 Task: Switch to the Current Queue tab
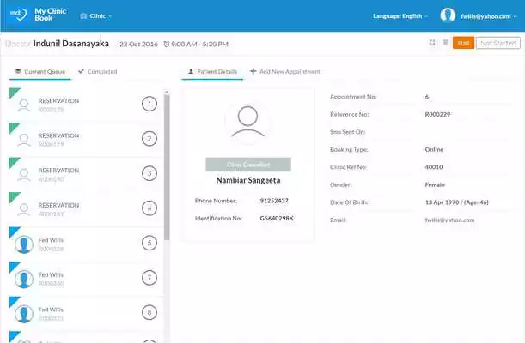point(40,71)
